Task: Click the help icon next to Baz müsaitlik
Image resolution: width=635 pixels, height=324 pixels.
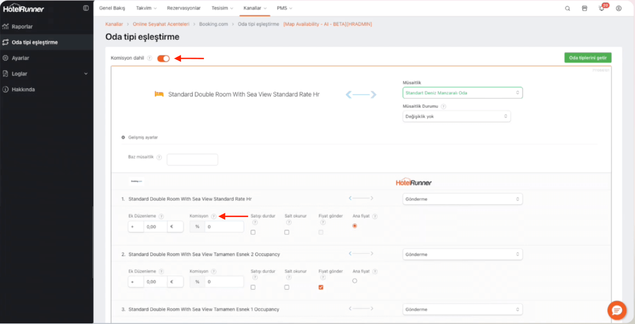Action: pos(159,157)
